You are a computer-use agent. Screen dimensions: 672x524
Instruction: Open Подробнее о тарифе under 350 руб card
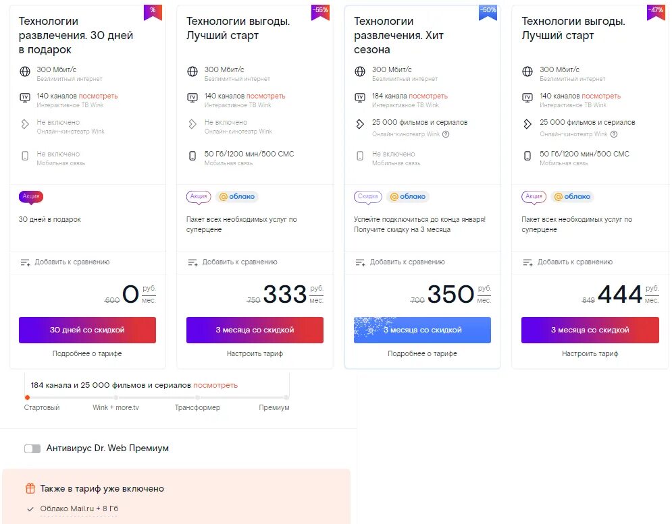click(x=422, y=353)
